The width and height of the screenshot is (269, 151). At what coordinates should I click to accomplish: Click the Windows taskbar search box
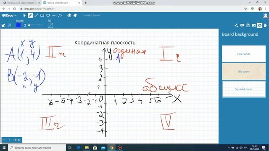point(37,148)
